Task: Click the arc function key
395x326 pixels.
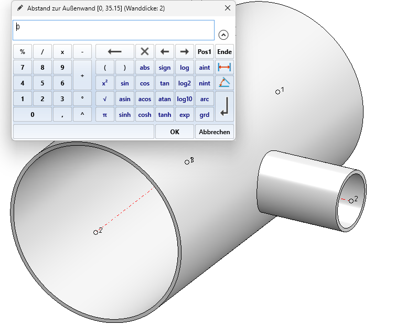Action: point(204,99)
